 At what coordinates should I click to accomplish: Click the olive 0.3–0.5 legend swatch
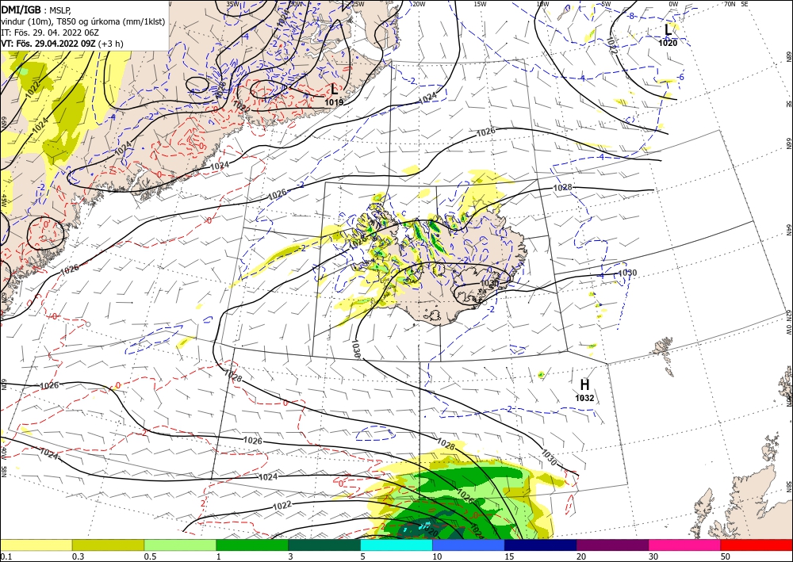click(x=108, y=545)
